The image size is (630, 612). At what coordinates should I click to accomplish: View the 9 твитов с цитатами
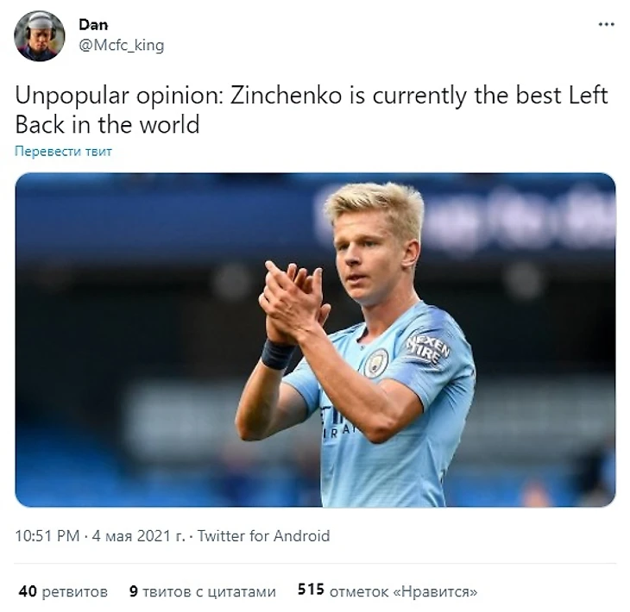(203, 591)
